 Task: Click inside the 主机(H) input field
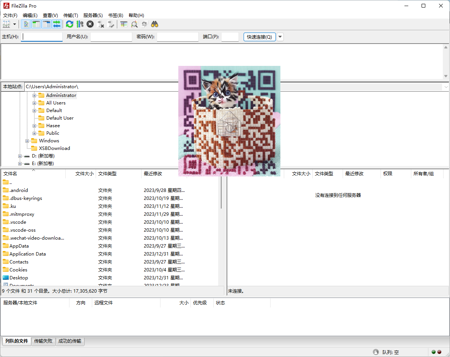[x=42, y=37]
